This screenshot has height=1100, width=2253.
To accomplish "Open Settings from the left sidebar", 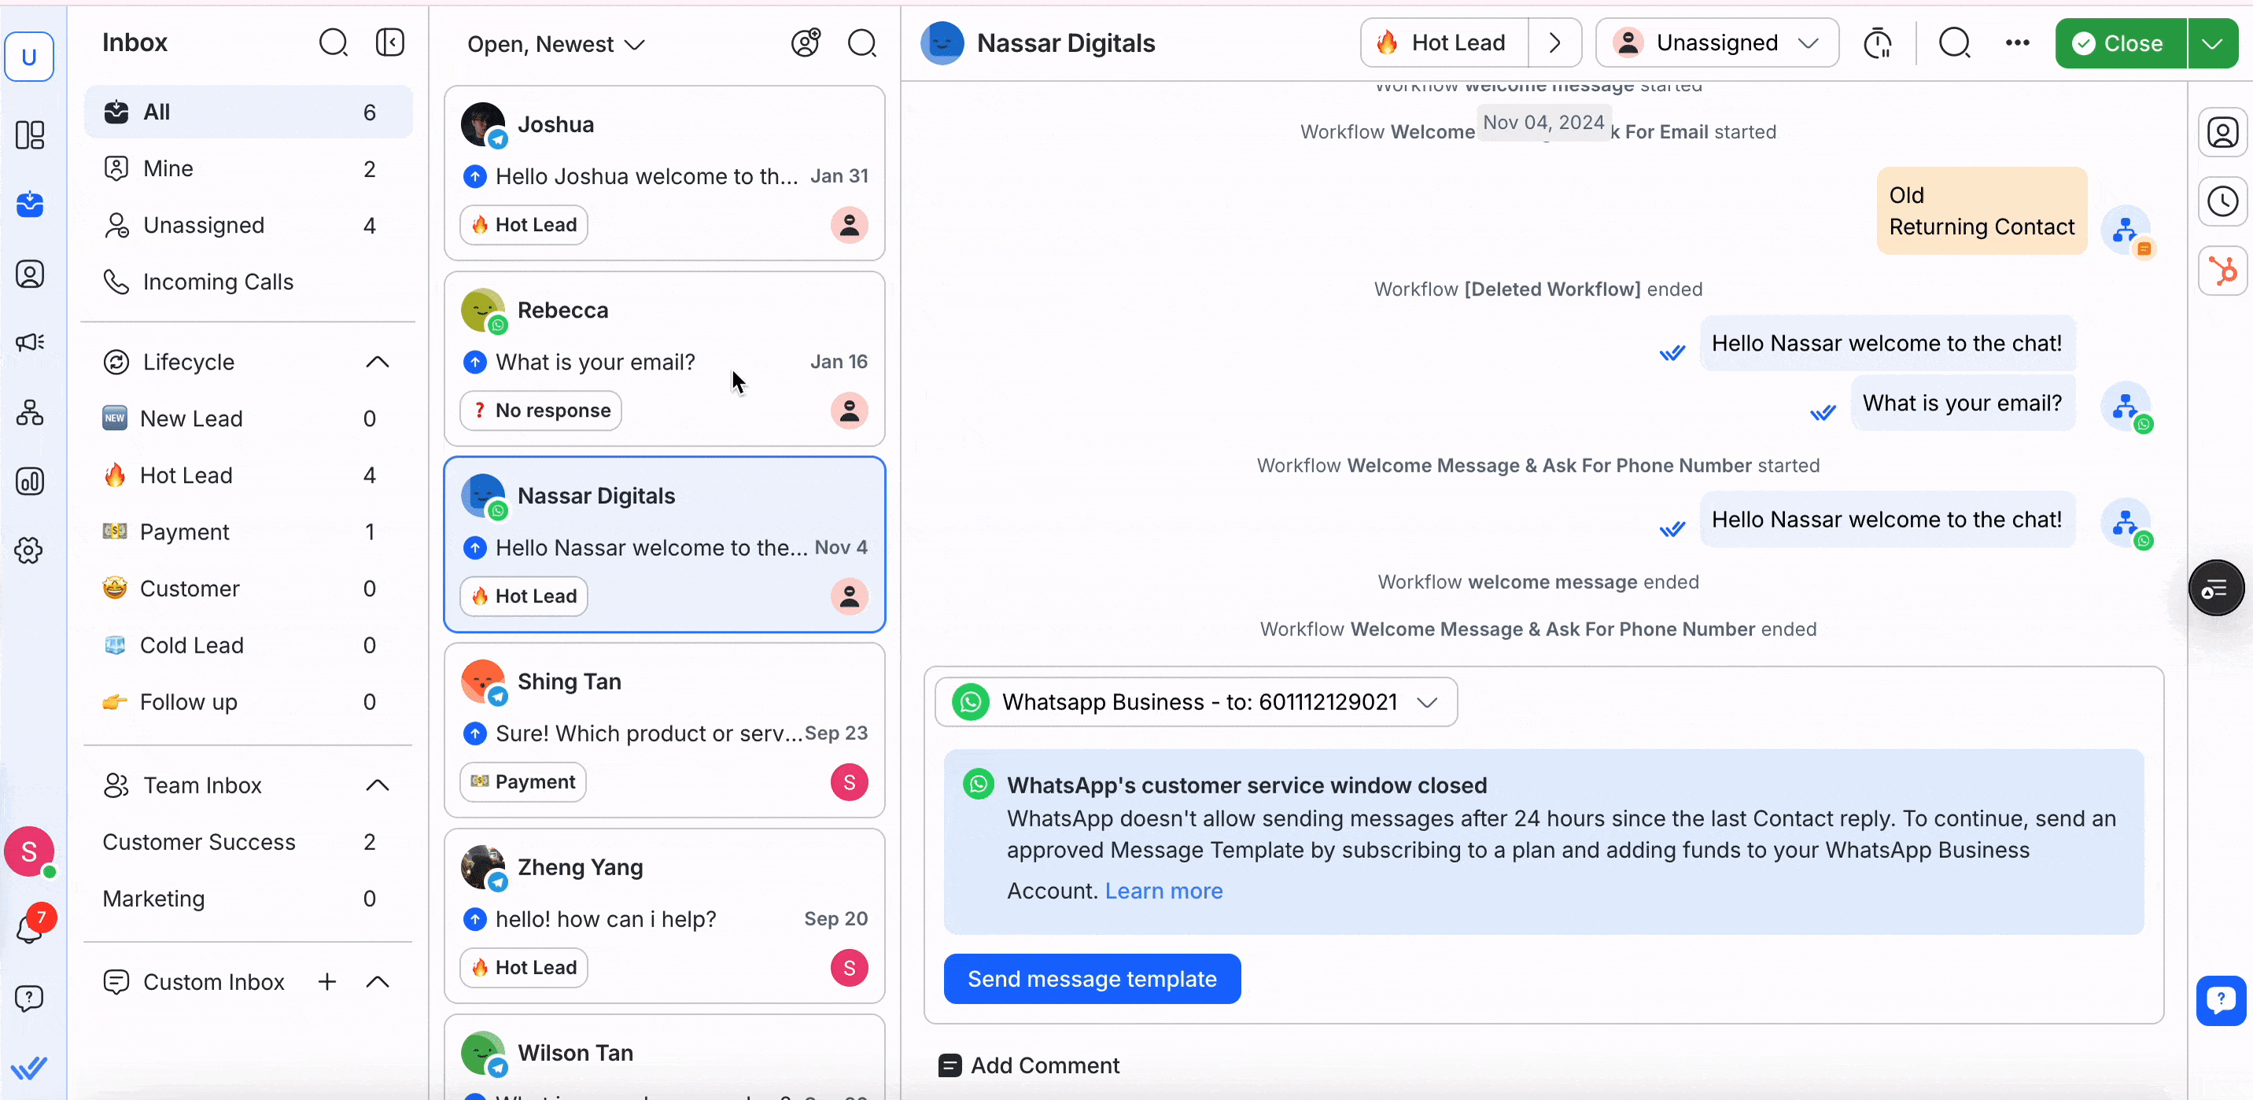I will tap(31, 551).
